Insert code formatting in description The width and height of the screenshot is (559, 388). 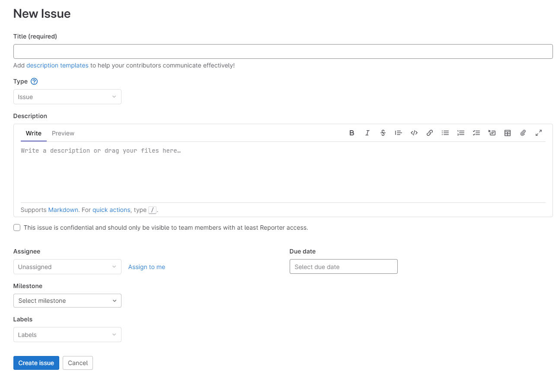(x=414, y=133)
